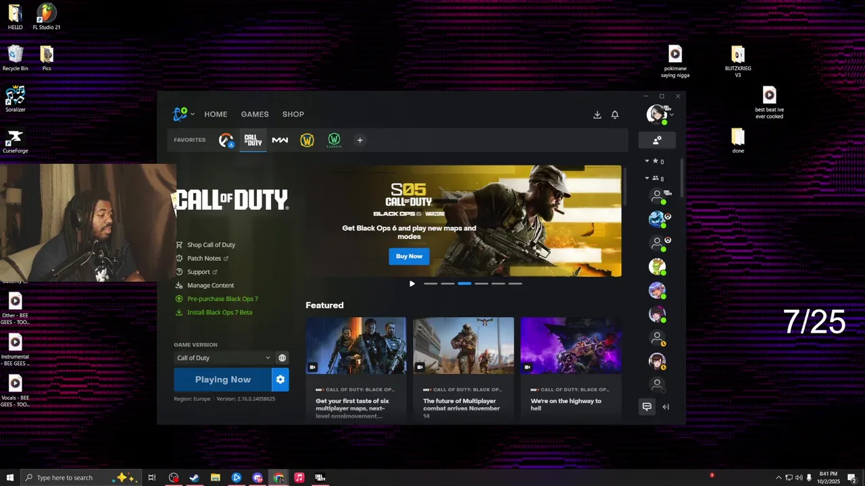This screenshot has height=486, width=865.
Task: Select the done folder on desktop
Action: coord(738,141)
